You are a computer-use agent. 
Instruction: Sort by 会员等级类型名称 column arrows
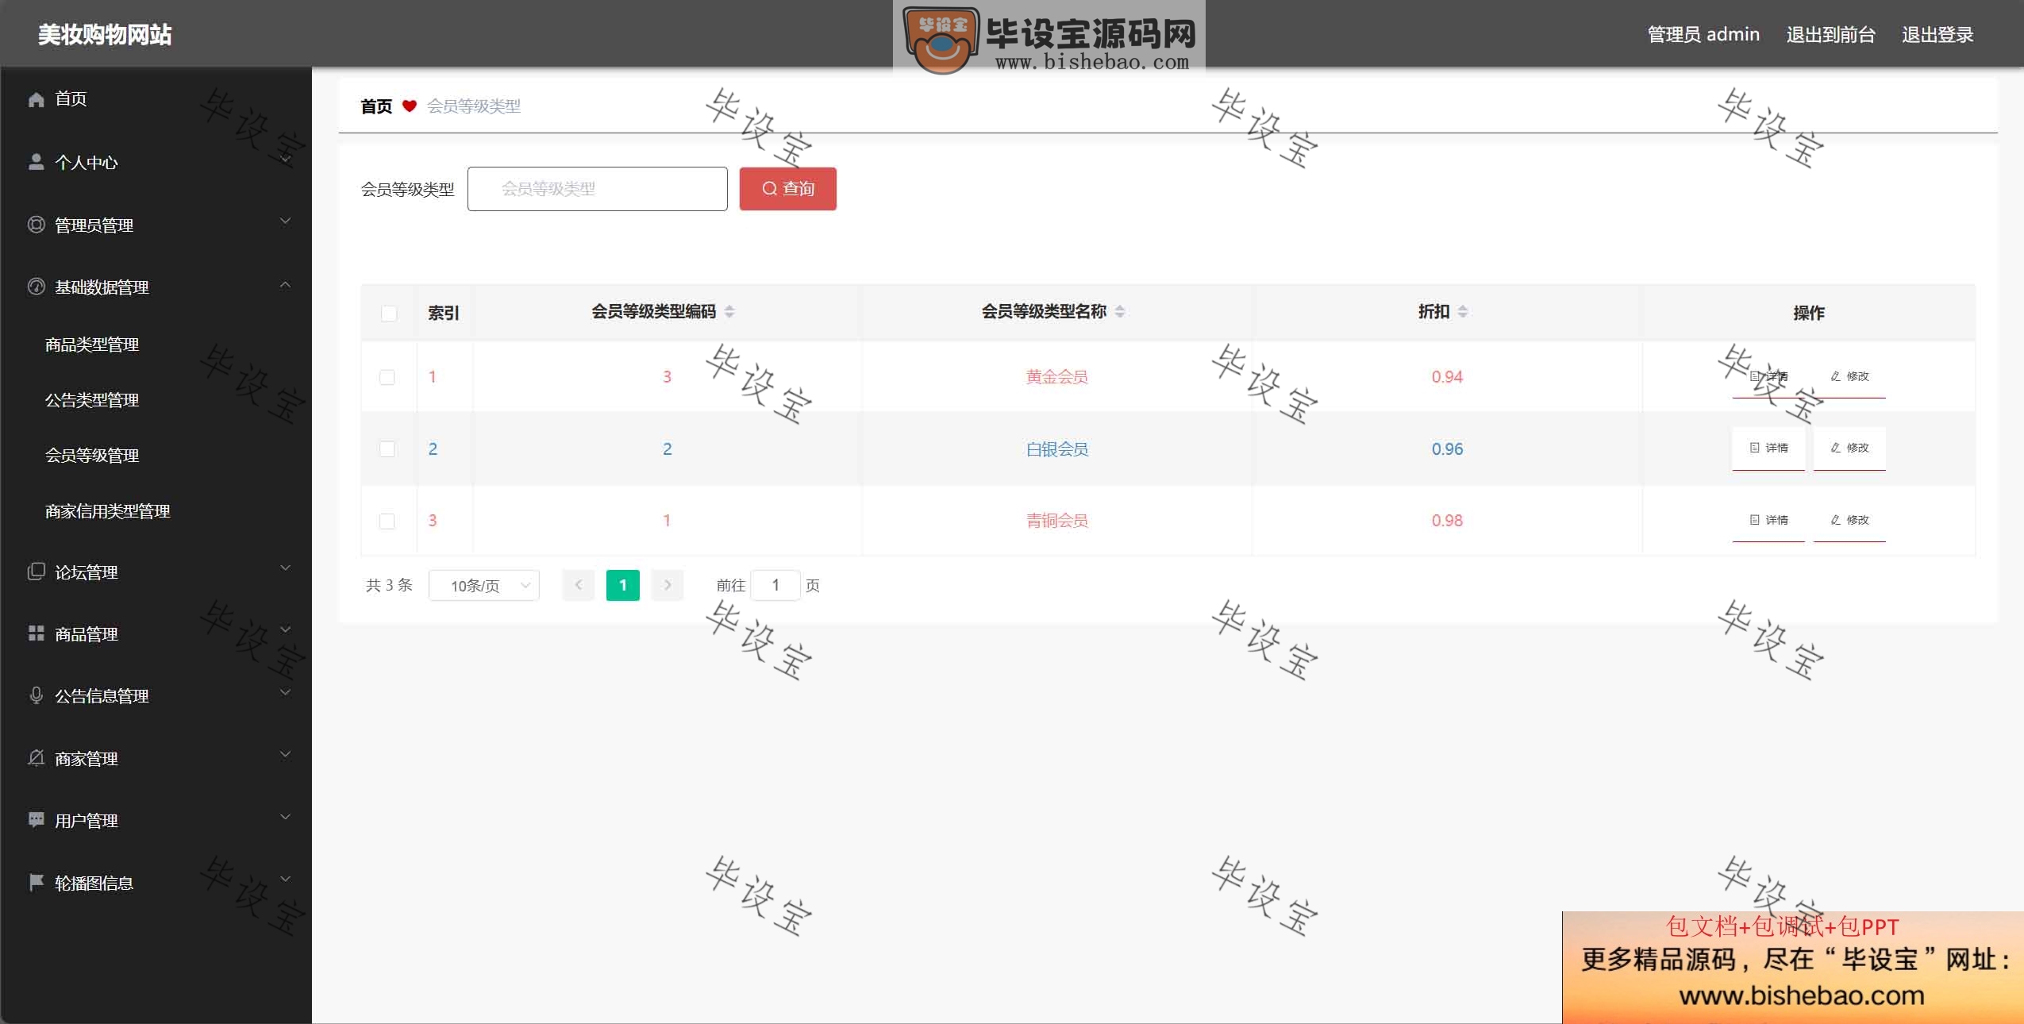(x=1120, y=311)
